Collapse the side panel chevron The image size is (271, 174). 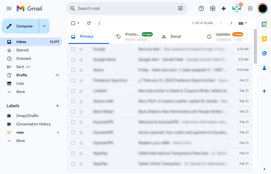[x=264, y=169]
